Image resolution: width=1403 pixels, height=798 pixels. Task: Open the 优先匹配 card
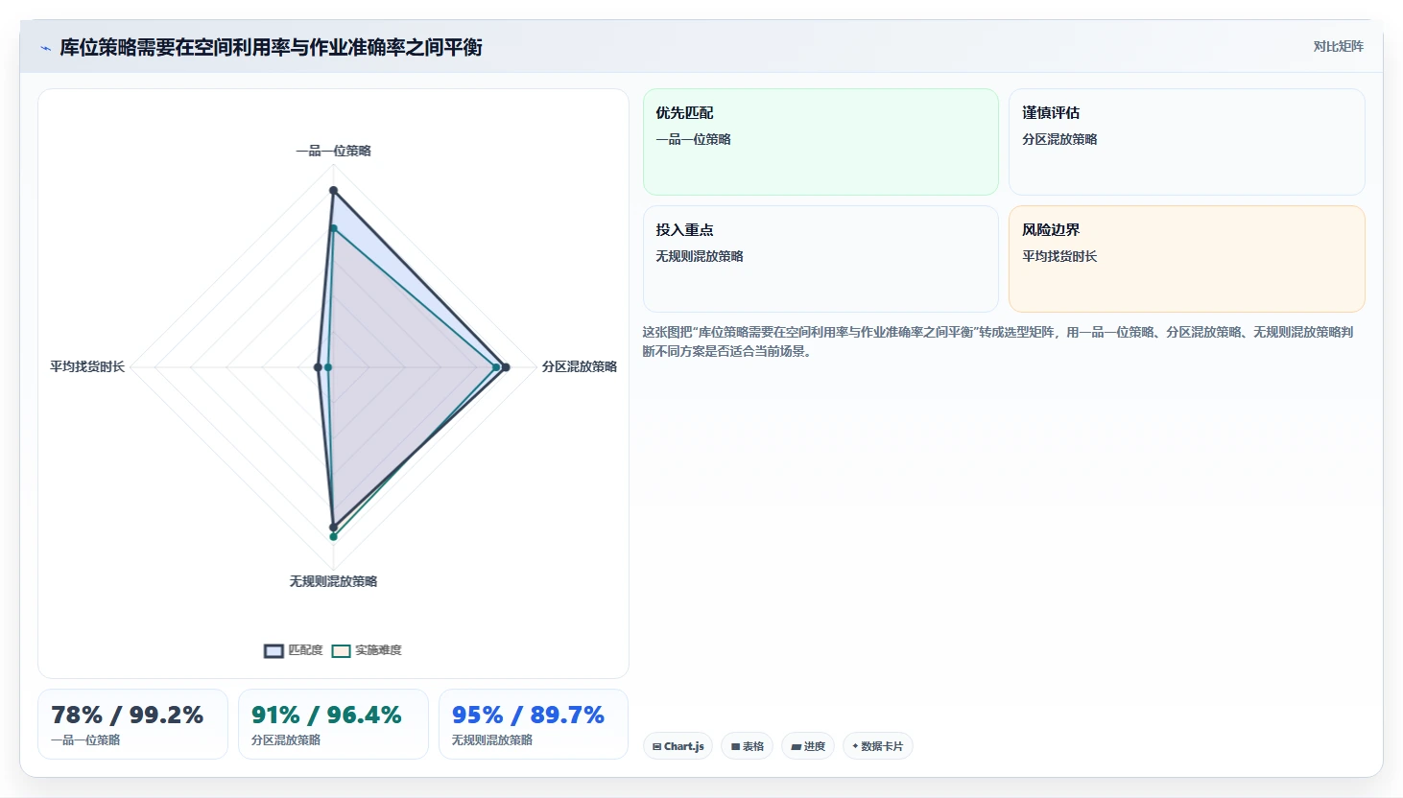[x=820, y=142]
